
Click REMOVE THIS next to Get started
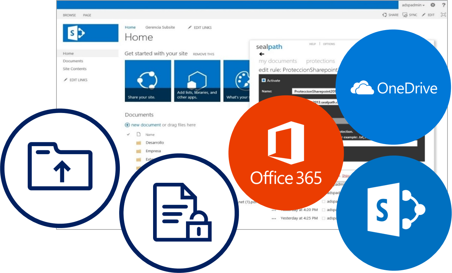pyautogui.click(x=204, y=54)
